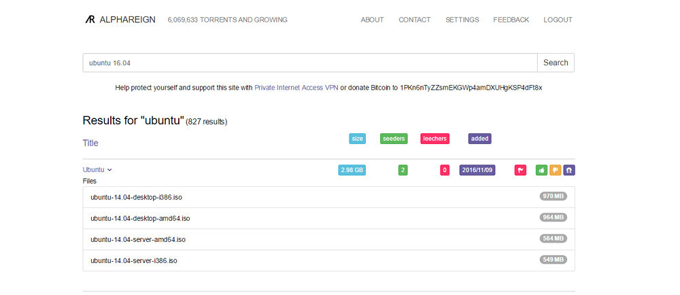The height and width of the screenshot is (295, 680).
Task: Open the SETTINGS page
Action: tap(462, 20)
